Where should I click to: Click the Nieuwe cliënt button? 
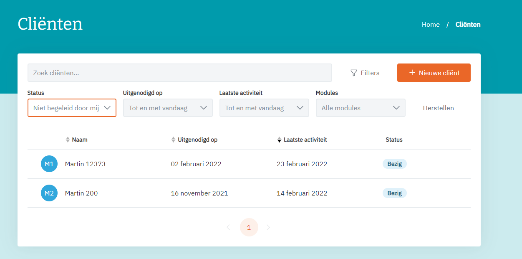pos(434,73)
